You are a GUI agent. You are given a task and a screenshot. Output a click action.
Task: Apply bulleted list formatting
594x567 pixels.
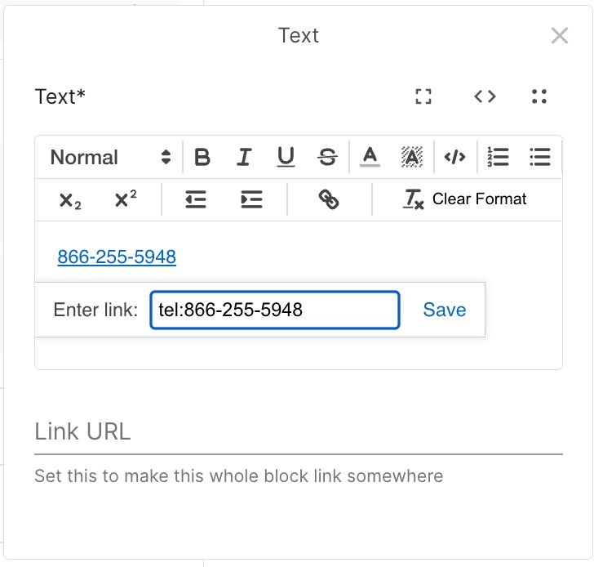[x=539, y=158]
